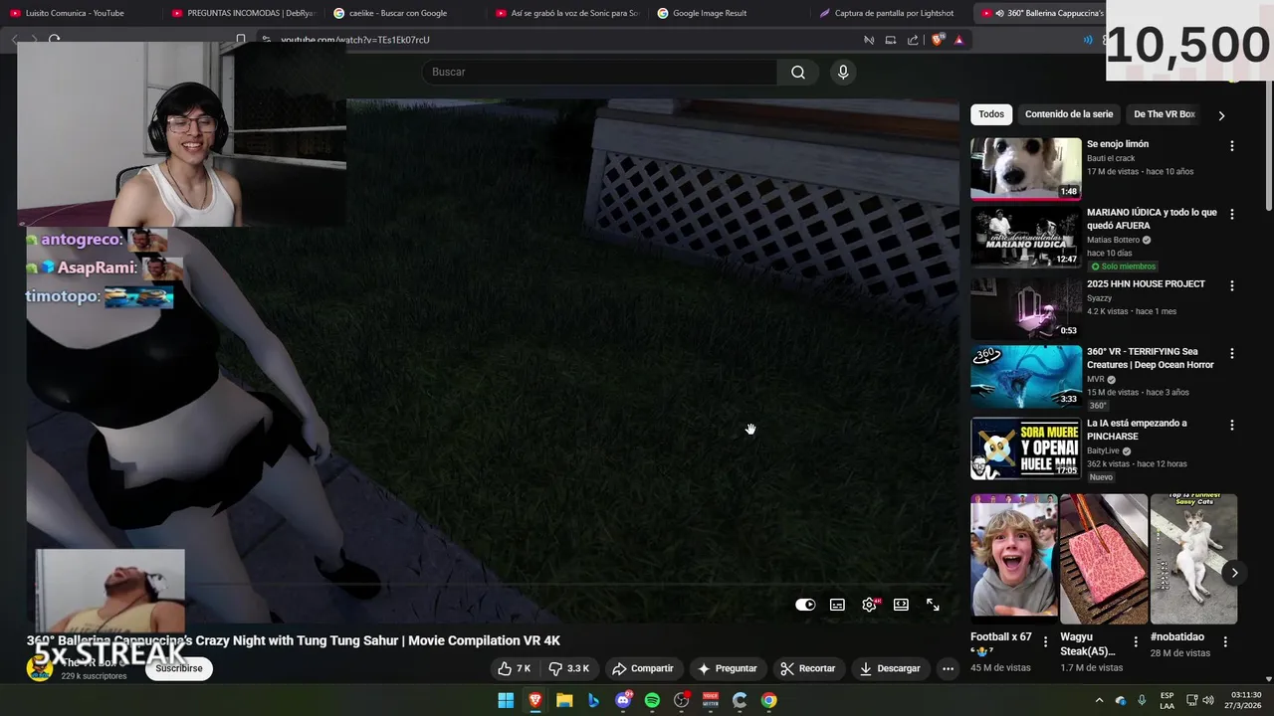The height and width of the screenshot is (716, 1274).
Task: Show hidden system tray icons
Action: coord(1099,700)
